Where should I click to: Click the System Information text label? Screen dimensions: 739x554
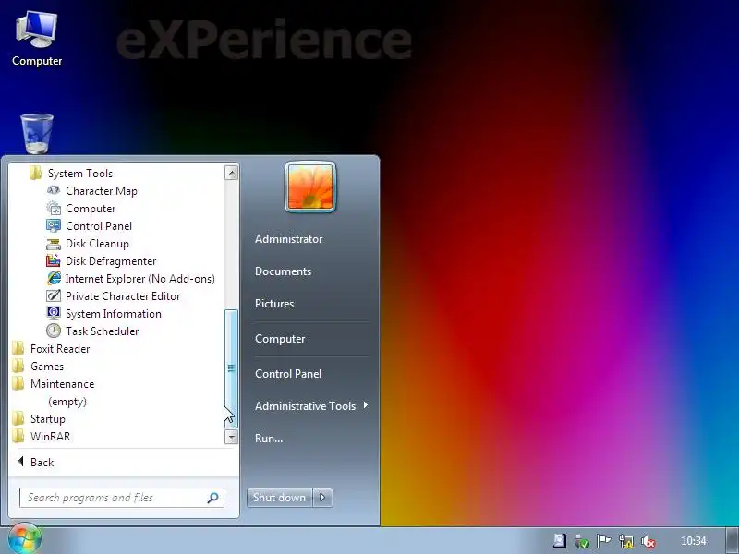(113, 313)
